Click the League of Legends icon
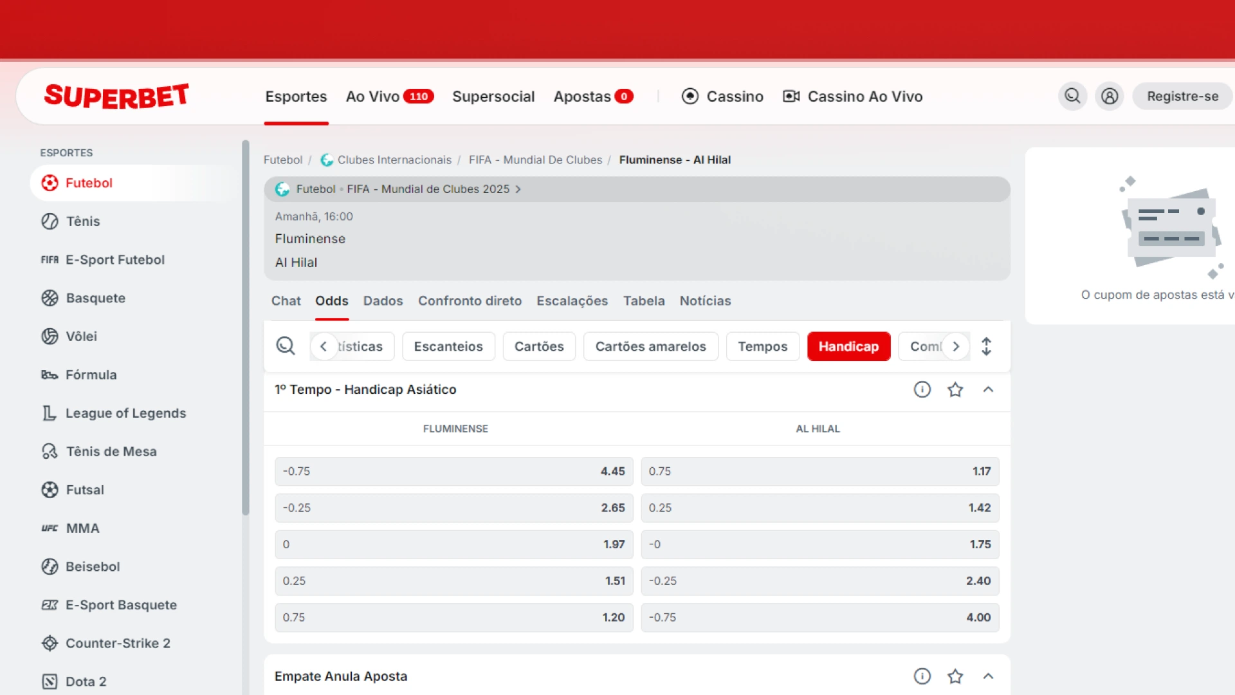1235x695 pixels. [x=50, y=413]
